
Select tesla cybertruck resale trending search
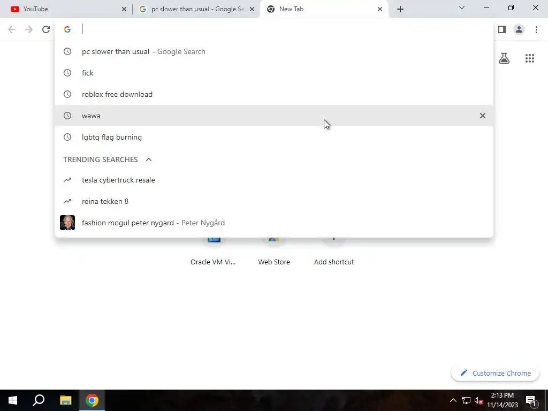pos(274,180)
